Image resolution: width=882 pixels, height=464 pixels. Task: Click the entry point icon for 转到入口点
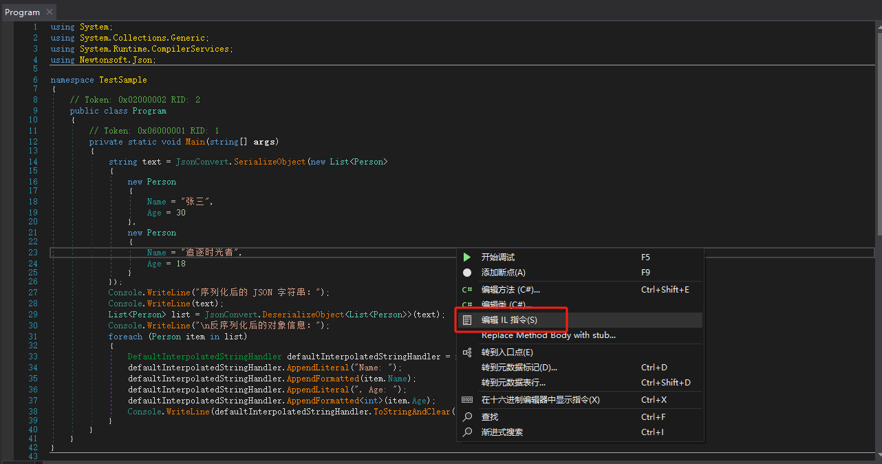point(467,352)
